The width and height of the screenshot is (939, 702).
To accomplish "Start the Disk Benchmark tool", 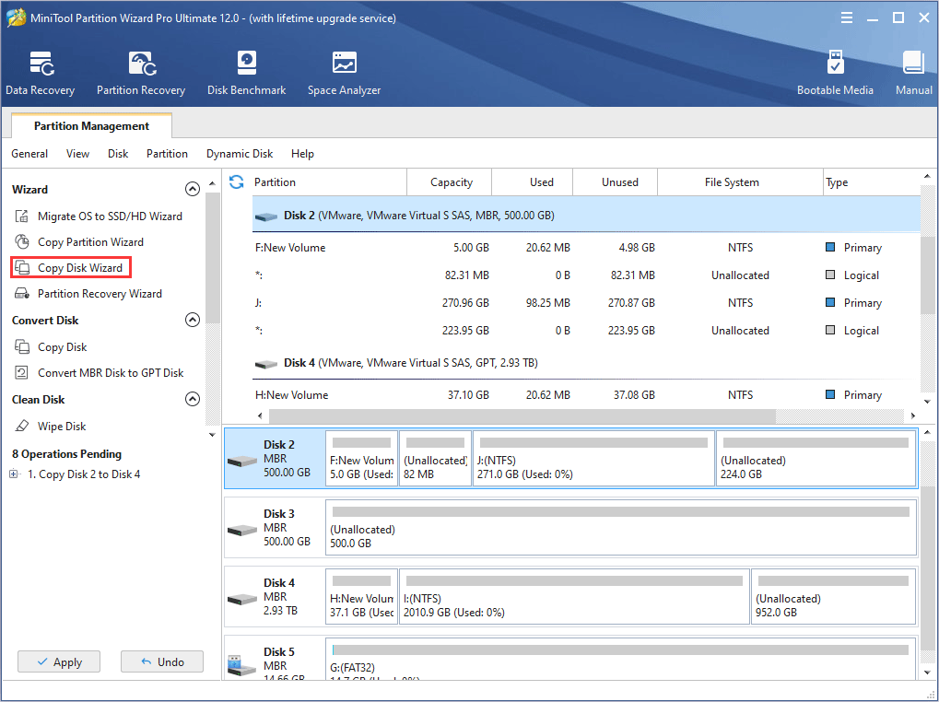I will pos(246,72).
